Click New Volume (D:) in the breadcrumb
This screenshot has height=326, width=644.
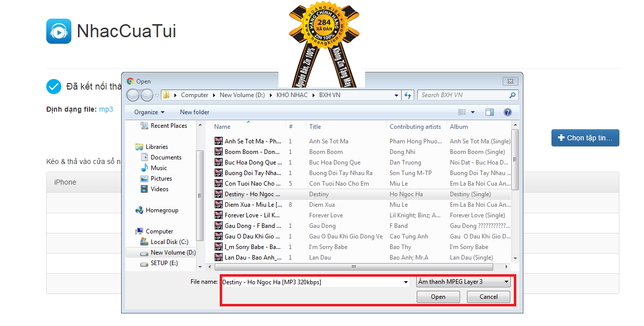click(242, 95)
